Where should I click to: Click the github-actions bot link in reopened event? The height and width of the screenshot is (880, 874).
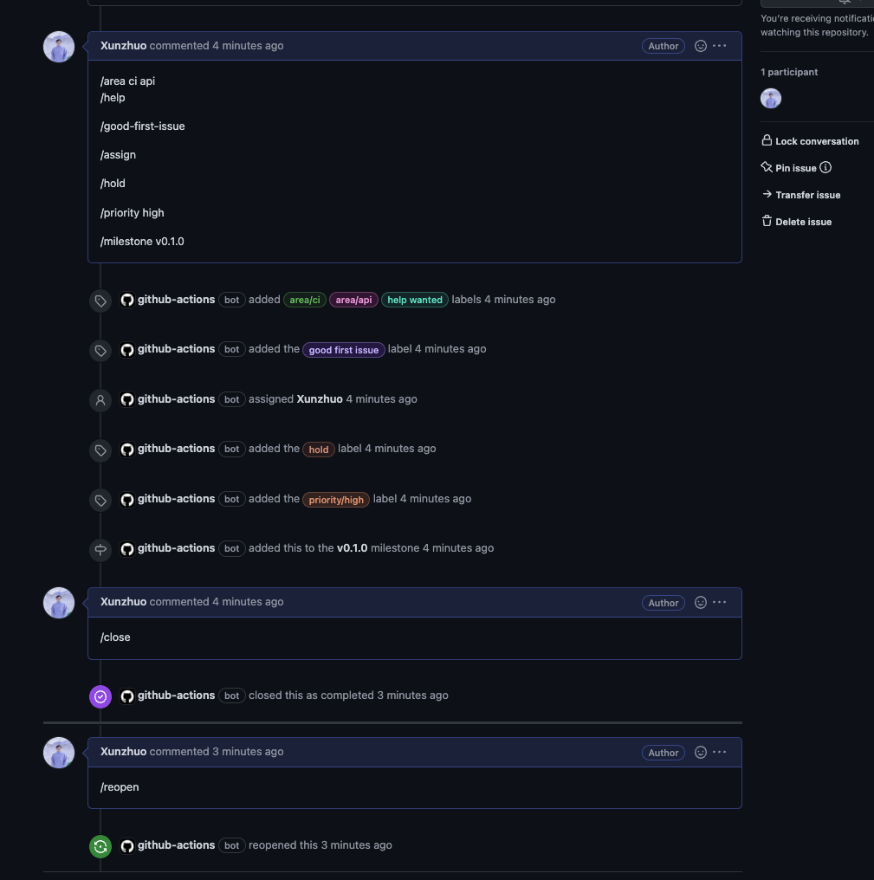point(176,844)
